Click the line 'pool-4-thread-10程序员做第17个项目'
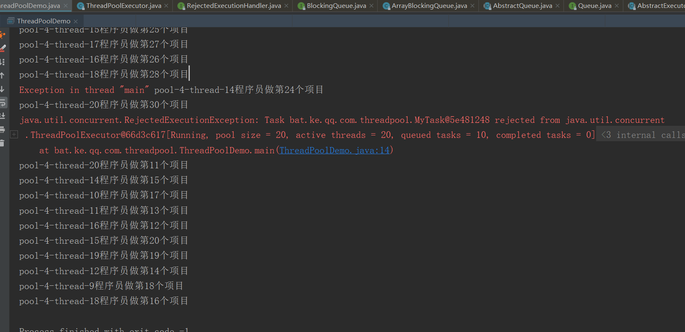The image size is (685, 332). point(103,195)
